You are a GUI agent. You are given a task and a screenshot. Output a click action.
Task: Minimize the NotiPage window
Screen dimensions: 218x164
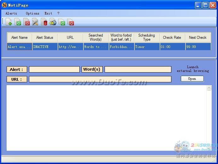pos(198,5)
